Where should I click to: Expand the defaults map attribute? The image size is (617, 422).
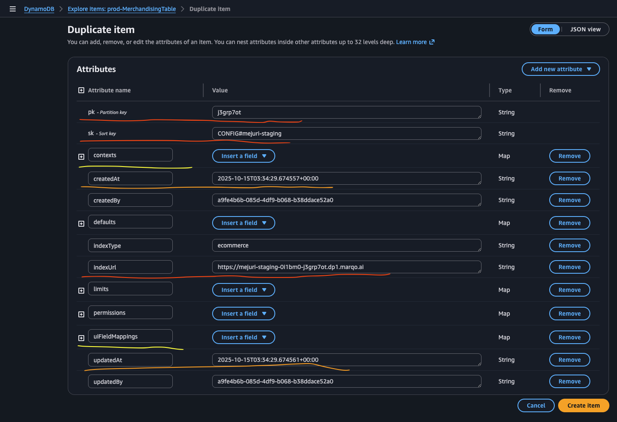click(x=81, y=224)
